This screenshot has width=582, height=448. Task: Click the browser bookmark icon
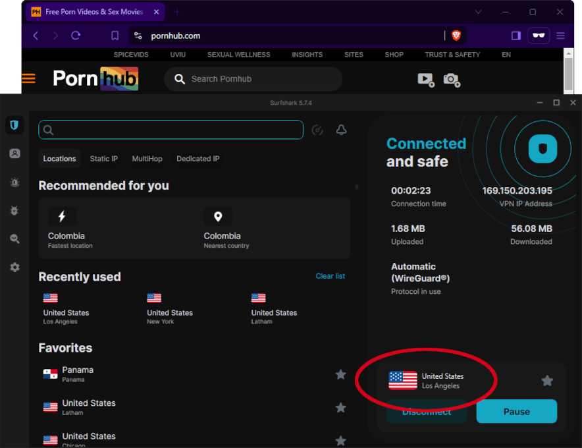(x=115, y=36)
